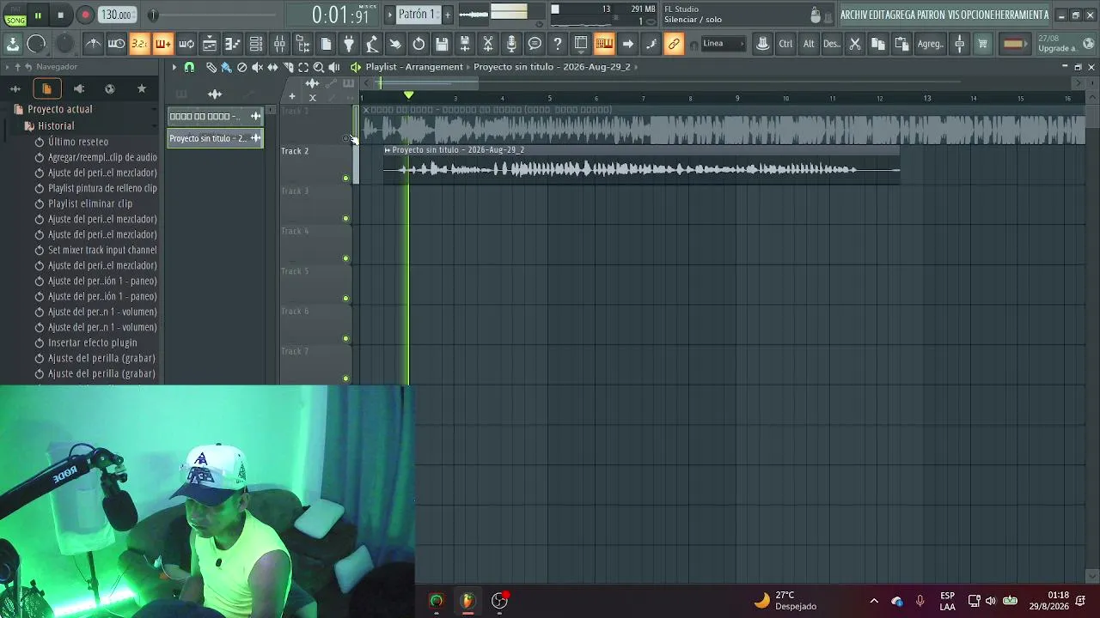Stop playback with the transport stop button
This screenshot has width=1100, height=618.
pos(60,15)
